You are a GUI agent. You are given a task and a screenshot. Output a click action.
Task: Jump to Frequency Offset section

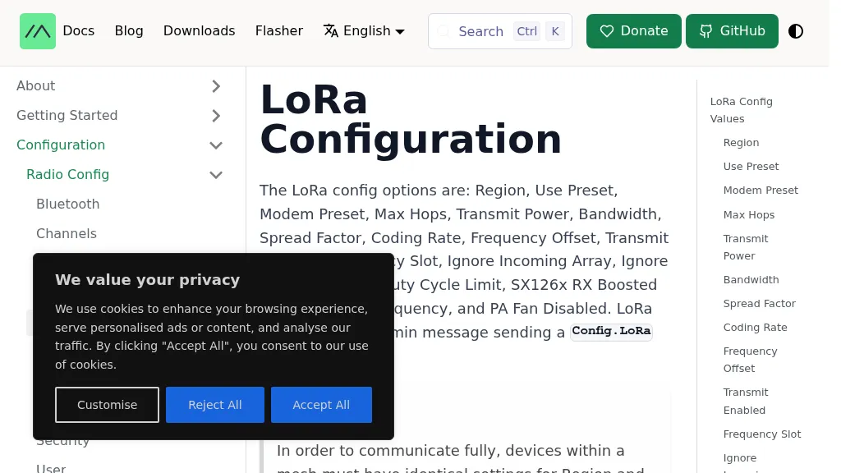(x=750, y=360)
